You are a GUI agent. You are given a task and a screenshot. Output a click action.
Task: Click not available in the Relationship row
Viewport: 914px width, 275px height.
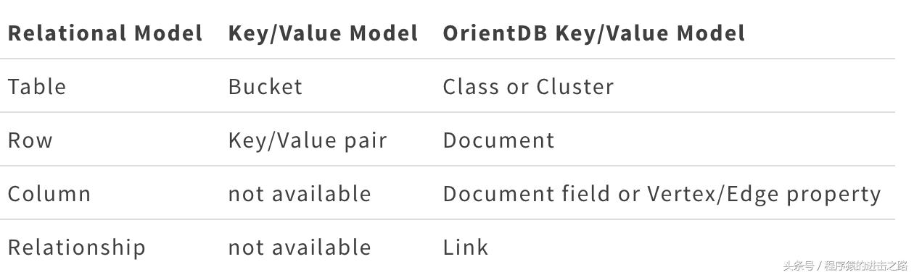coord(300,247)
